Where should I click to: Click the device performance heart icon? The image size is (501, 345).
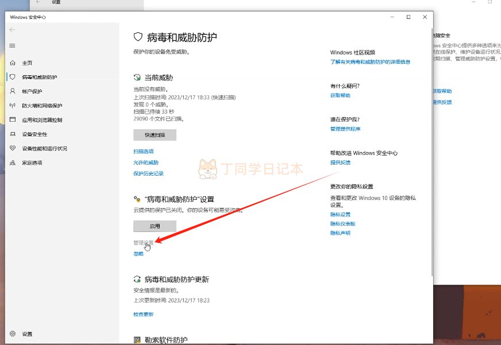pos(13,149)
